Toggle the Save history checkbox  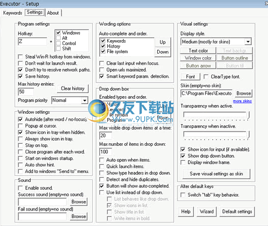pos(21,76)
